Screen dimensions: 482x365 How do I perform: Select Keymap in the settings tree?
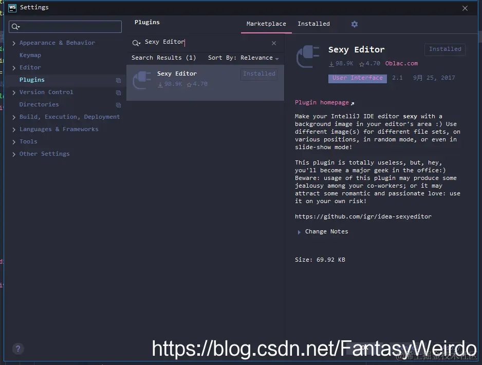tap(30, 55)
